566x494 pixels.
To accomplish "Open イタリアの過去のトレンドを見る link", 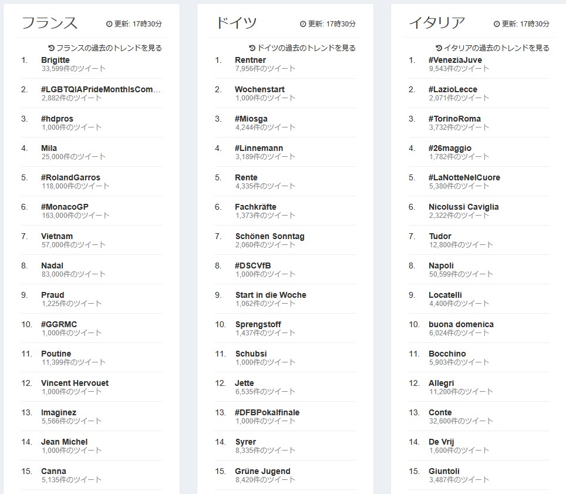I will point(496,48).
